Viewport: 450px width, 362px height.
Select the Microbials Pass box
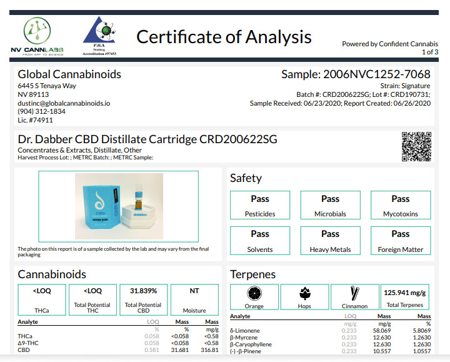pyautogui.click(x=331, y=205)
